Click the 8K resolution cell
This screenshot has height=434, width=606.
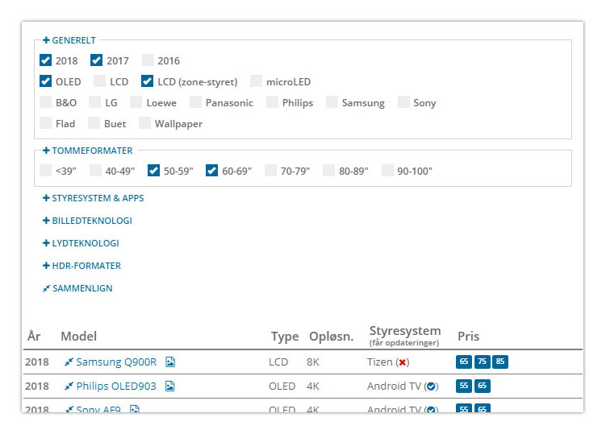point(313,362)
